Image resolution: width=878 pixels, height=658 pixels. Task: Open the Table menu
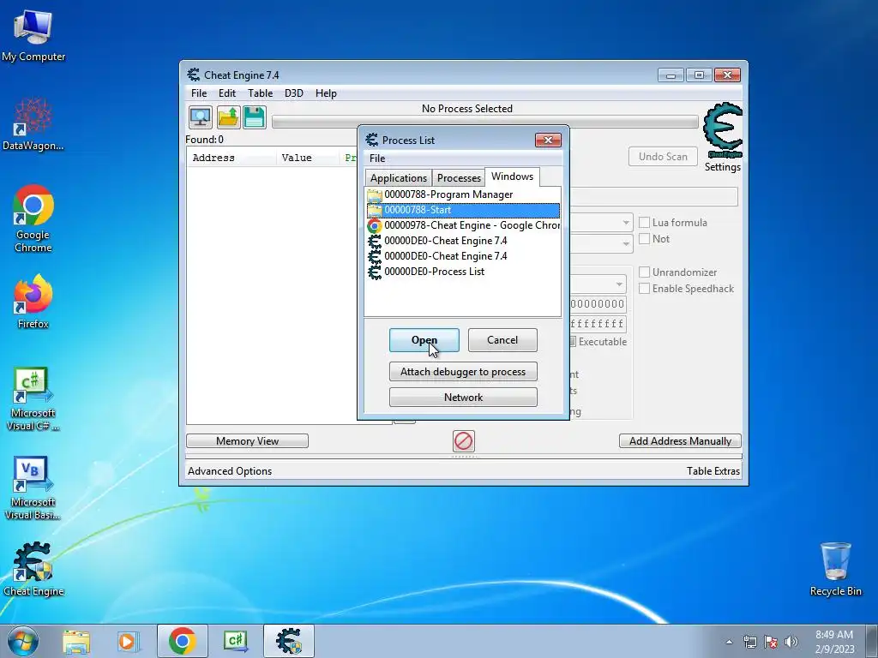261,93
